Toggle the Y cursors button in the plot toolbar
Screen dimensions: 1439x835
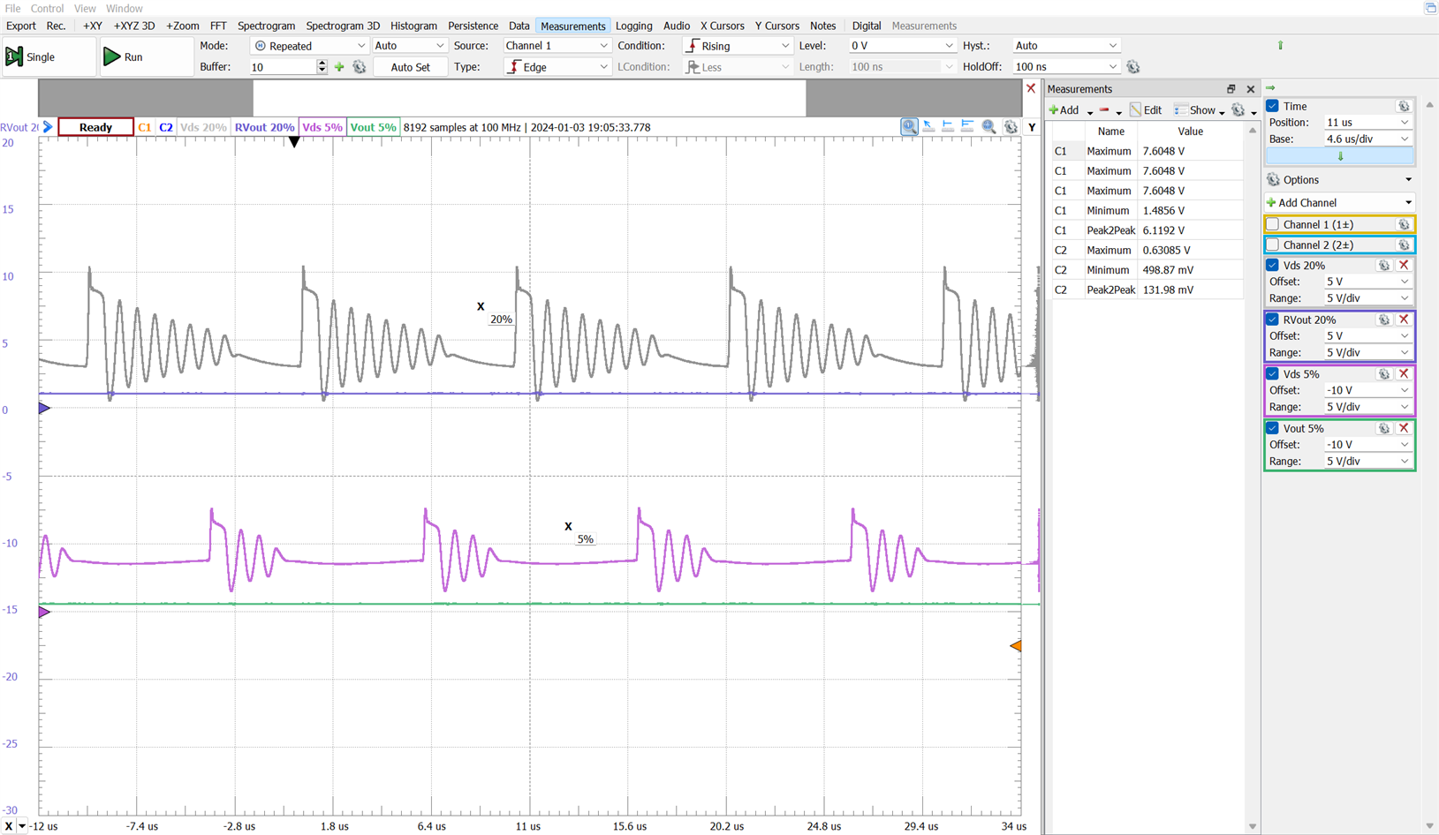1032,127
